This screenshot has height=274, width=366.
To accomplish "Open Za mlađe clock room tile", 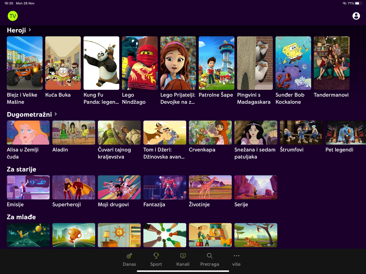I will (119, 235).
